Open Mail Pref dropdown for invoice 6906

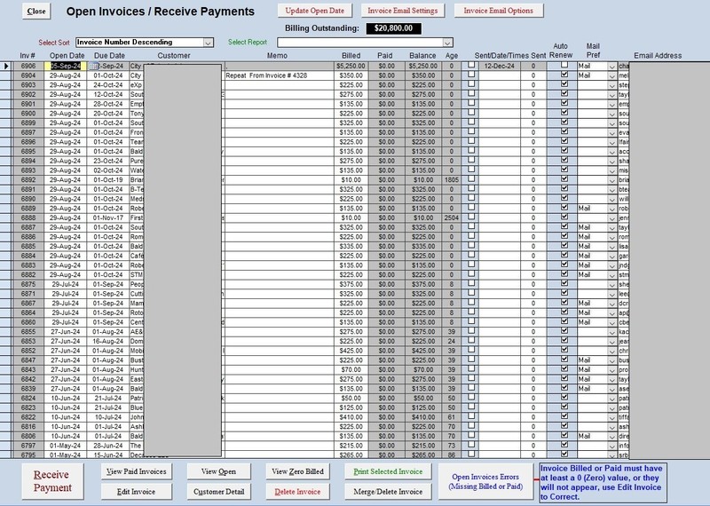[x=612, y=67]
